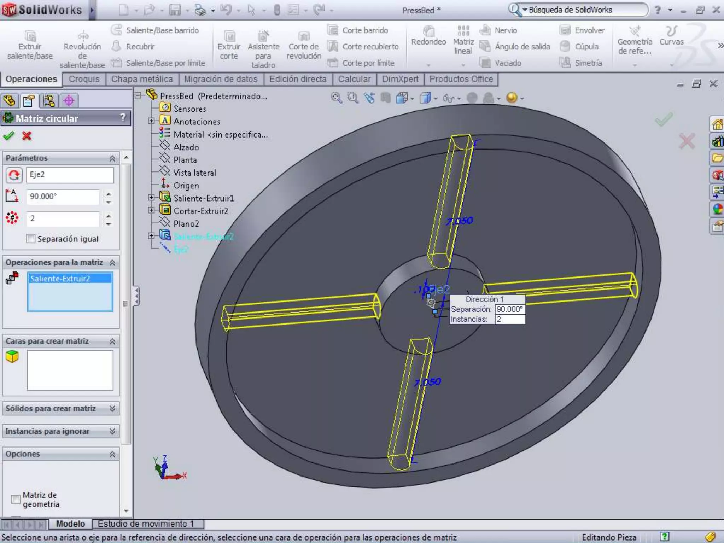The width and height of the screenshot is (724, 543).
Task: Collapse the Parámetros section
Action: tap(112, 158)
